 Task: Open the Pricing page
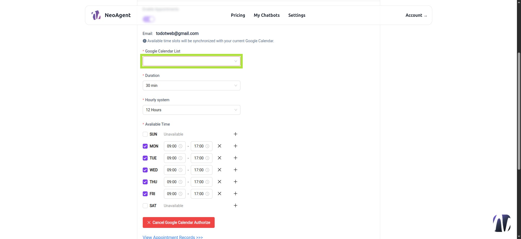(x=238, y=15)
